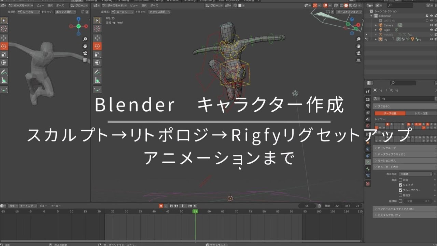Screen dimensions: 437x246
Task: Open the ビュー menu in the left viewport
Action: (x=40, y=5)
